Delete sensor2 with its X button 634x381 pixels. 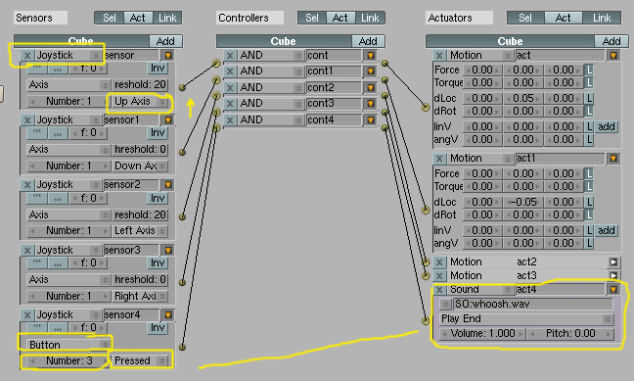(27, 185)
